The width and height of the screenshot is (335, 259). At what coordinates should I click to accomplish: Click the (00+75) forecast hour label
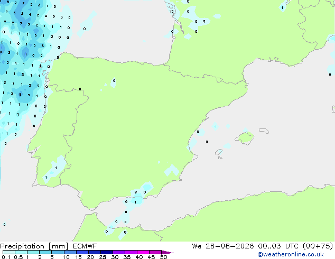point(318,246)
